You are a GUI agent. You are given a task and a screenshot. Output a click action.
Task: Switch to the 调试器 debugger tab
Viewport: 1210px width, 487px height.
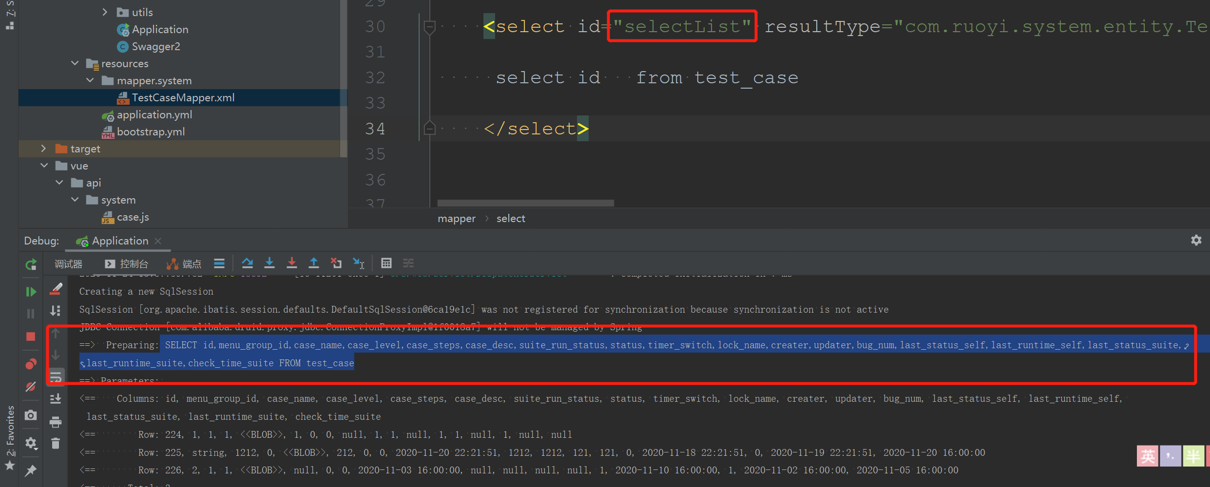pyautogui.click(x=68, y=264)
